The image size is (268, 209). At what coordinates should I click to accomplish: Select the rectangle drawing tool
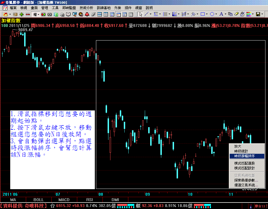[203, 14]
